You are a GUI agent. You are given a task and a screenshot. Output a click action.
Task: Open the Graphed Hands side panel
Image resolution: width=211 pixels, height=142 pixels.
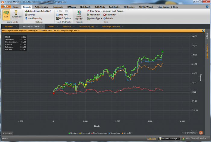207,51
